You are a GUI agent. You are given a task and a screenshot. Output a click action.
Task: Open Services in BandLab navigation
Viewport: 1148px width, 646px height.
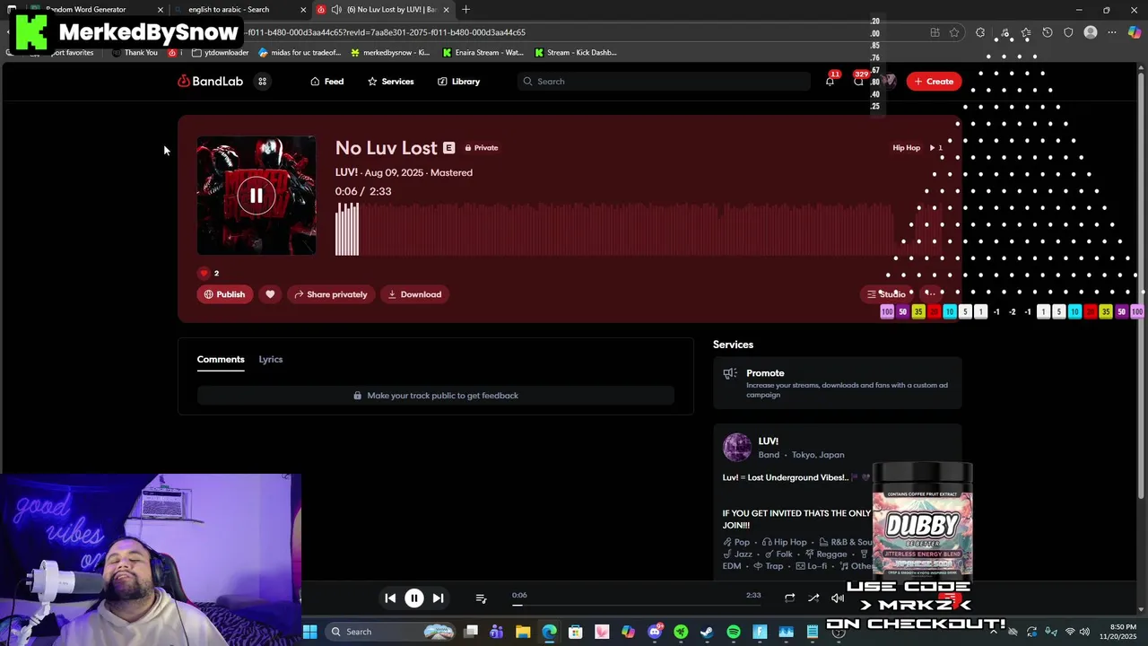391,82
